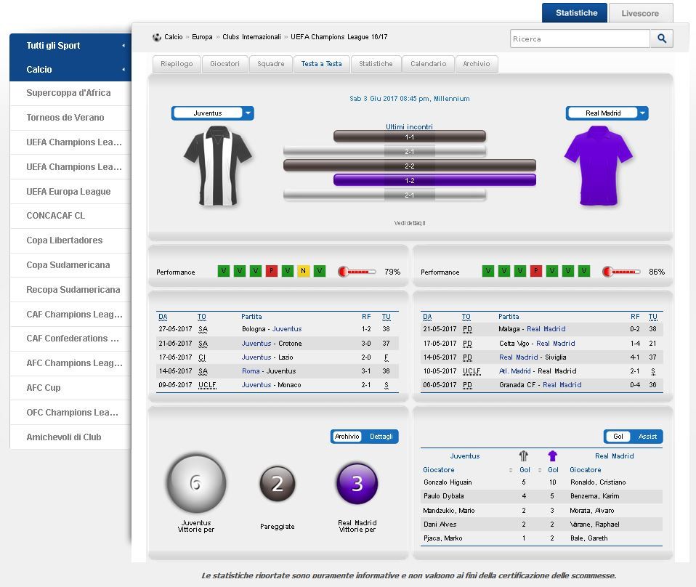Image resolution: width=696 pixels, height=587 pixels.
Task: Click the Juventus striped jersey image
Action: [x=218, y=166]
